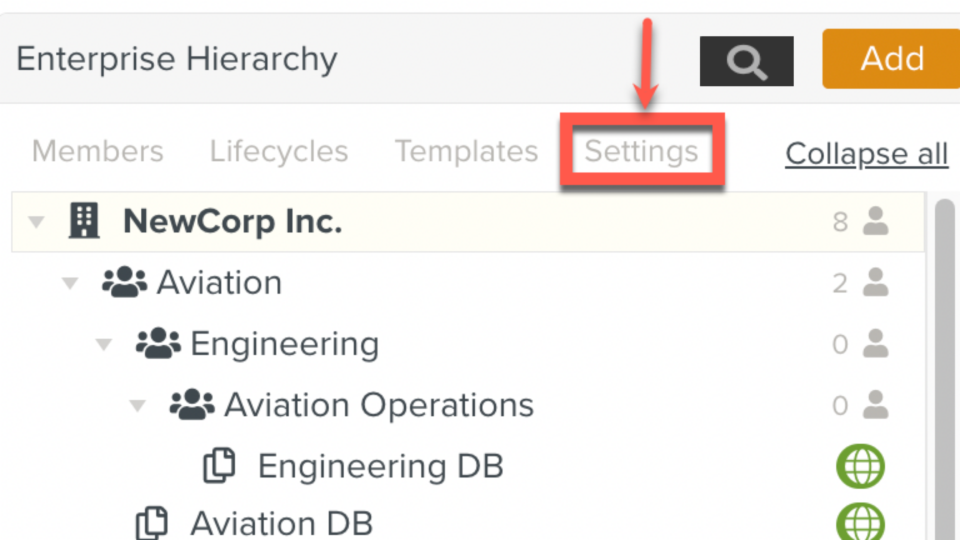960x540 pixels.
Task: Open the Lifecycles tab
Action: (x=279, y=151)
